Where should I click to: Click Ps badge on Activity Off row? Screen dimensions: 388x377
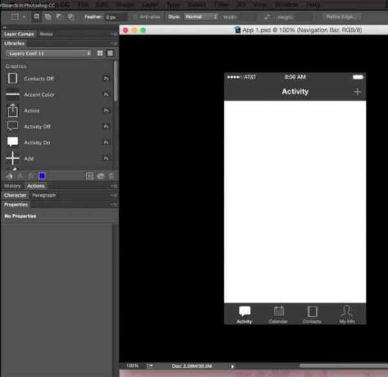[106, 126]
